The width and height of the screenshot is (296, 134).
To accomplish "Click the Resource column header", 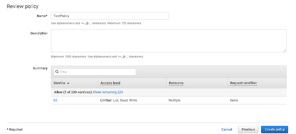I will [176, 83].
